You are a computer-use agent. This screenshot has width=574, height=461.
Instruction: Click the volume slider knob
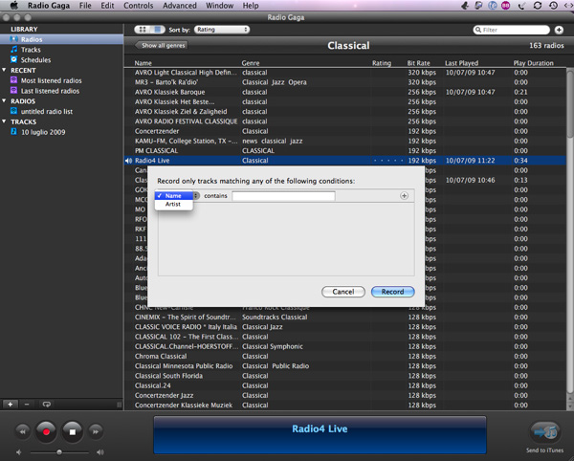pyautogui.click(x=59, y=452)
